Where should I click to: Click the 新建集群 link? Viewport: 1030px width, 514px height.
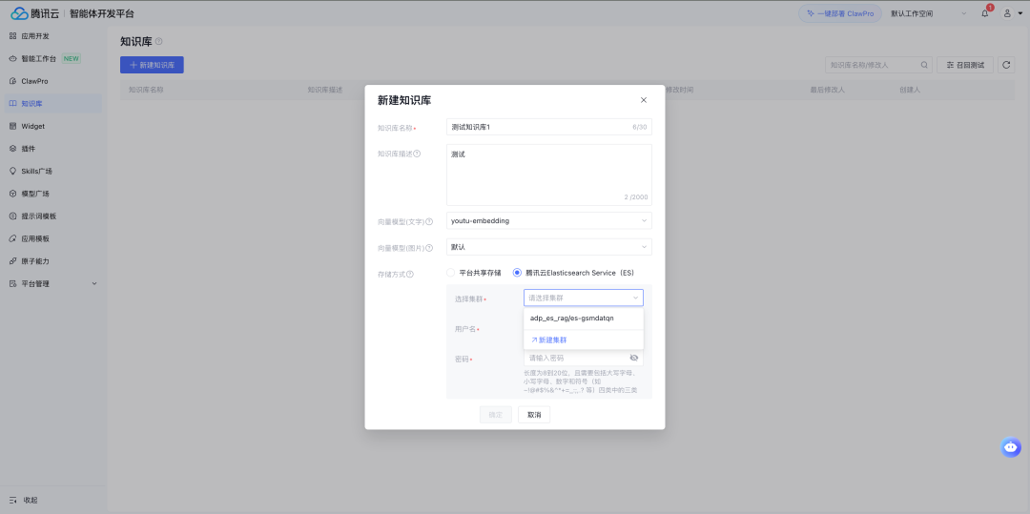[x=548, y=340]
